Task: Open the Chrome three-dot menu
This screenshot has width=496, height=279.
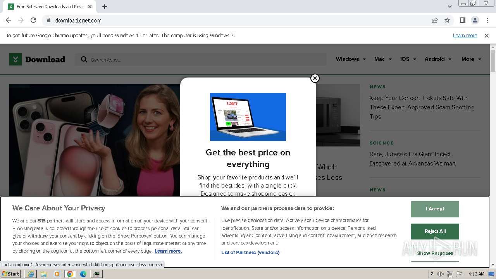Action: [x=487, y=20]
